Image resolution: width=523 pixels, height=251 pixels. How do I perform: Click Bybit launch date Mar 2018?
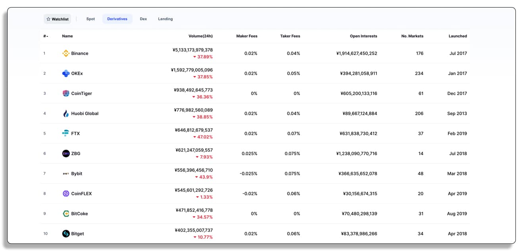[x=457, y=174]
